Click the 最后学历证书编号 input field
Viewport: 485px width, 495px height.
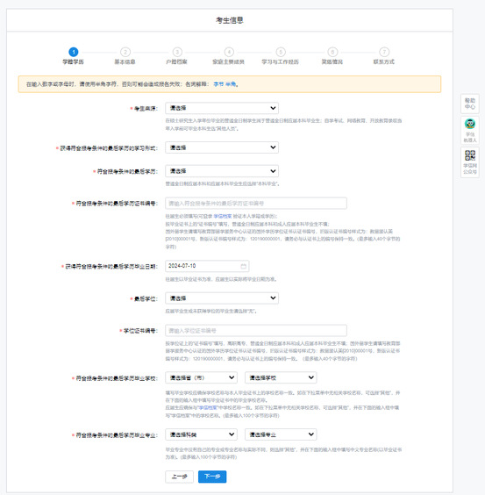point(256,204)
